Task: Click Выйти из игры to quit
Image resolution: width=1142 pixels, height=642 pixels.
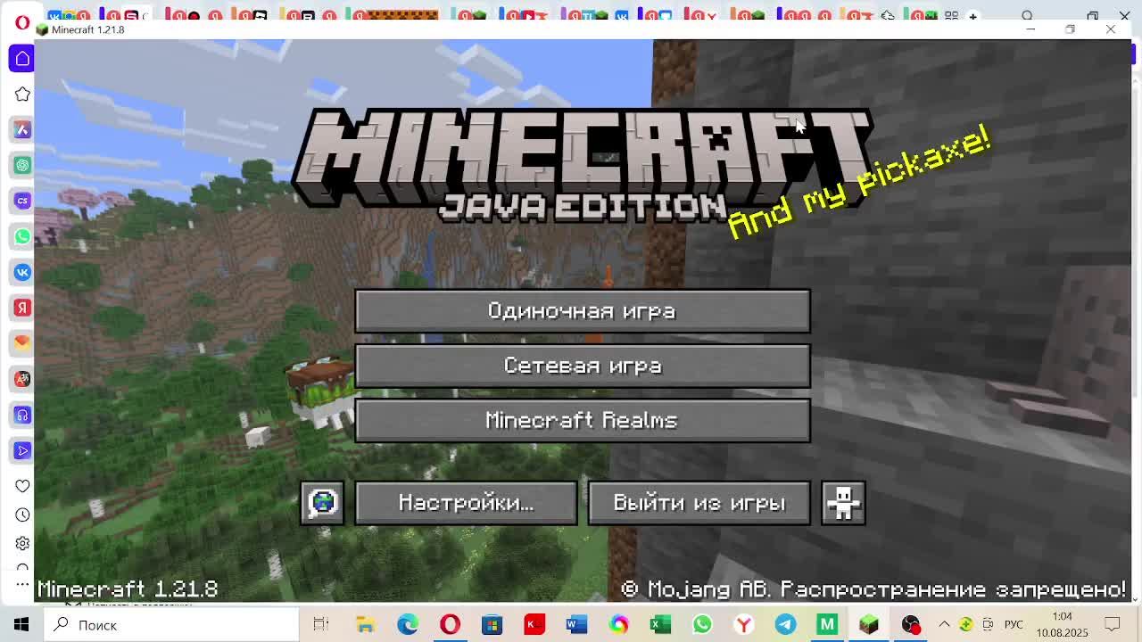Action: [699, 503]
